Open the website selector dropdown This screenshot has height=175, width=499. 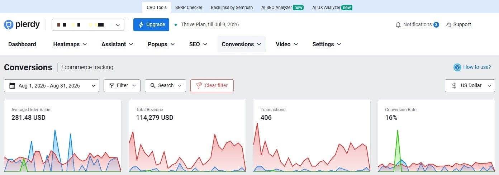point(88,25)
